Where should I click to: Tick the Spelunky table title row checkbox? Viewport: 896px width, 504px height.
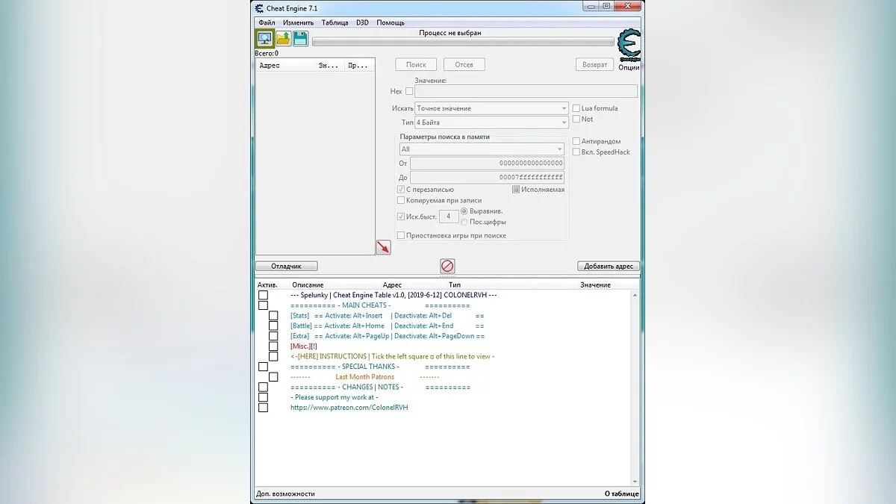coord(263,295)
